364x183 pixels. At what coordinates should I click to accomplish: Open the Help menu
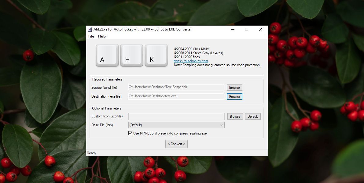pyautogui.click(x=102, y=36)
